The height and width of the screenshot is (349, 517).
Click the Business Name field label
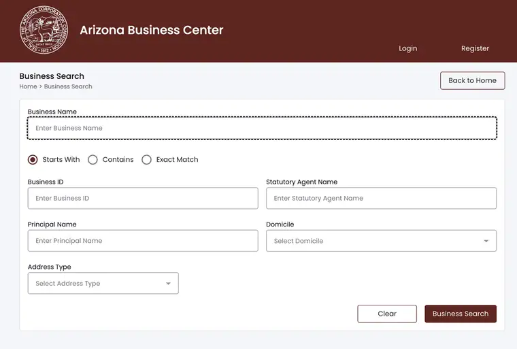pyautogui.click(x=52, y=112)
